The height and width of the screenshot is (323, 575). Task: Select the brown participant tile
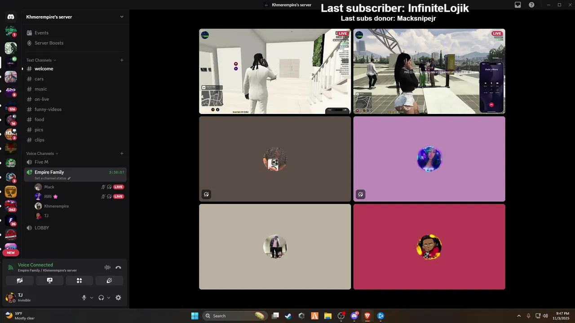click(275, 159)
